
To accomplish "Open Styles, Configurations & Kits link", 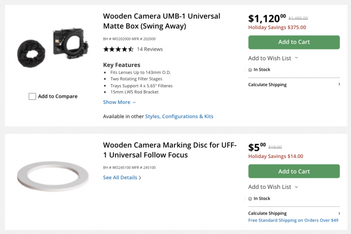I will click(179, 116).
